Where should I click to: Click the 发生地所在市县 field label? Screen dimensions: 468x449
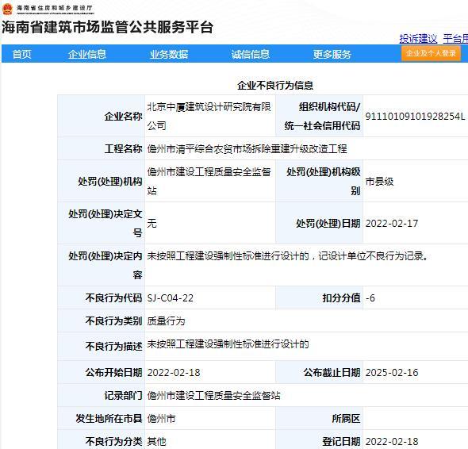pos(109,419)
